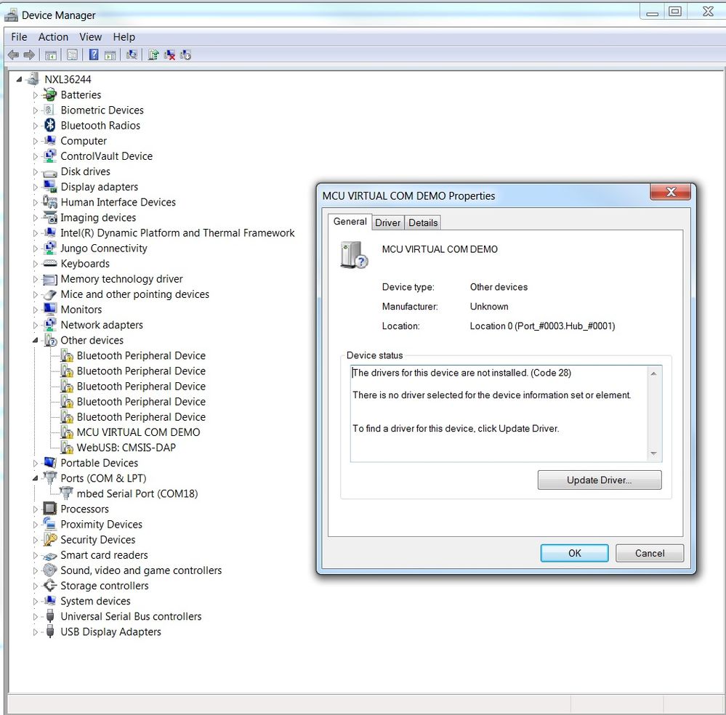
Task: Click the Smart card readers icon
Action: (x=49, y=555)
